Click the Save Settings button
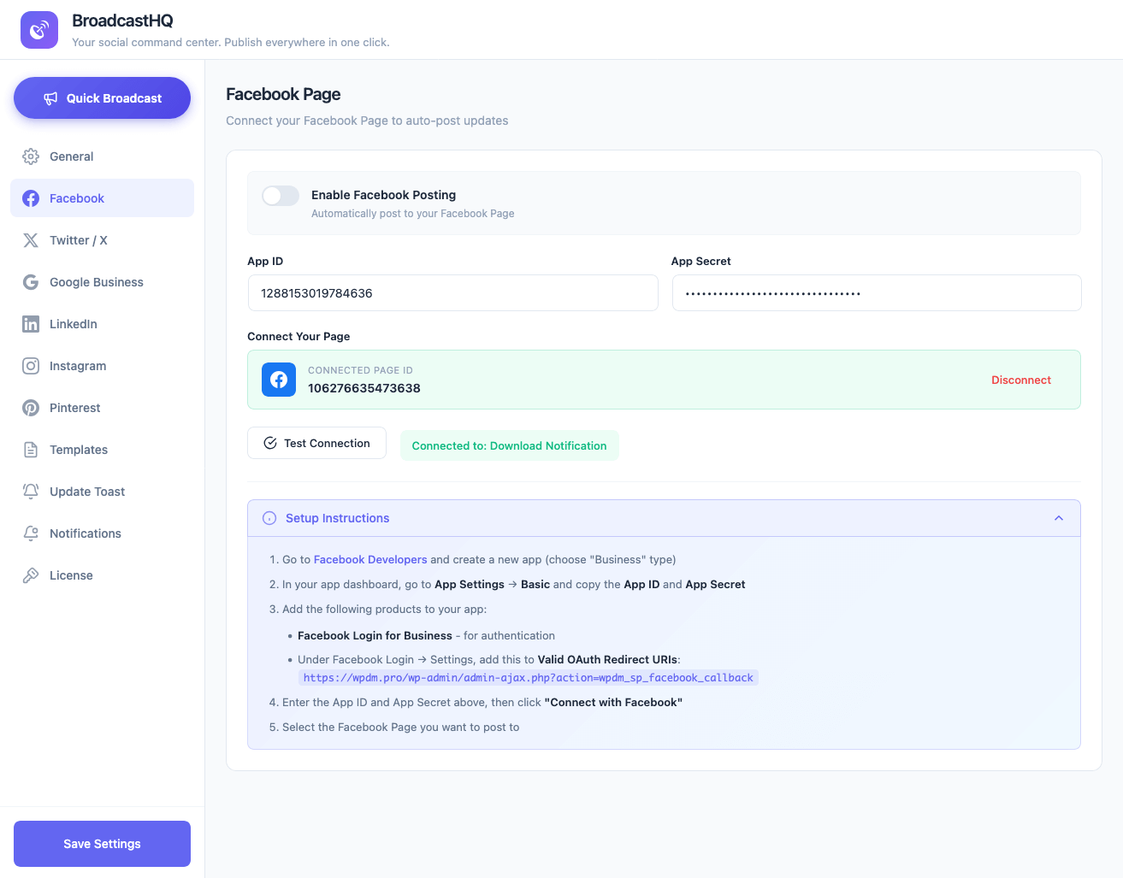 102,844
